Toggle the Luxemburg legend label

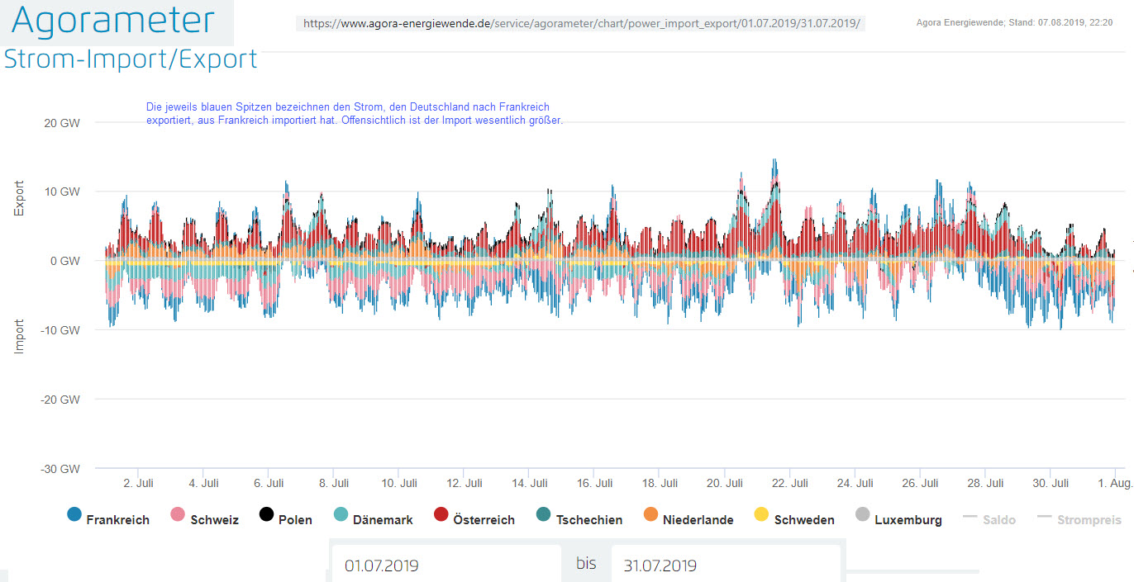click(x=908, y=520)
